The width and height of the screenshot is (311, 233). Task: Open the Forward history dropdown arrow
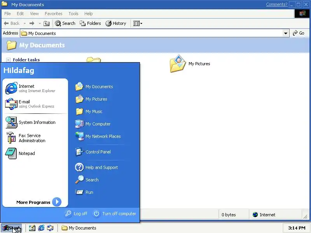(40, 23)
